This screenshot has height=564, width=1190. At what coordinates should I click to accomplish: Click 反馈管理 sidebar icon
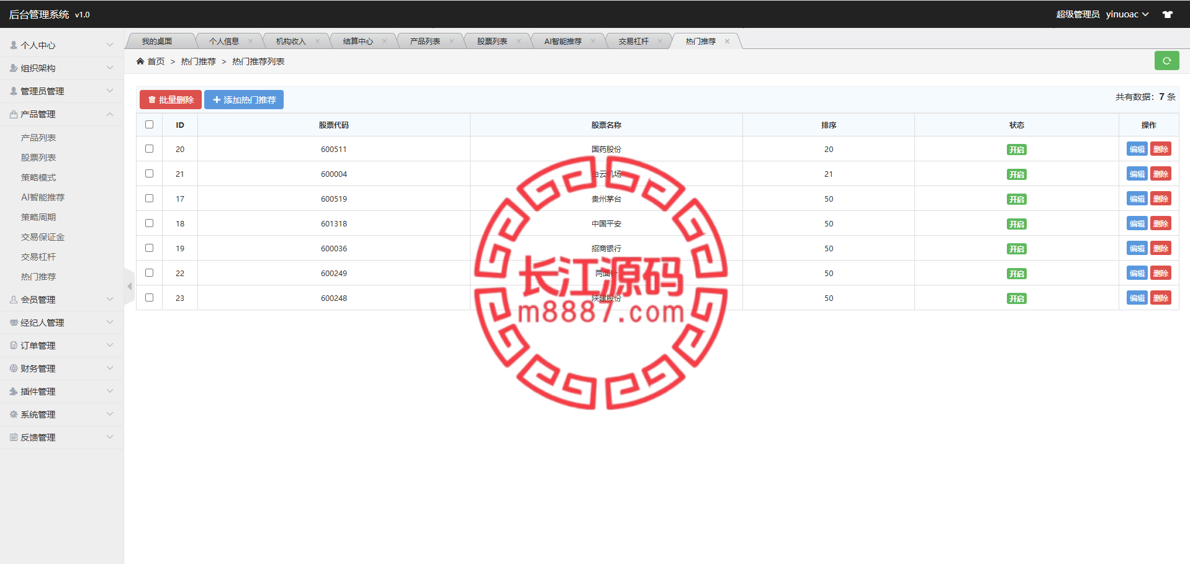pyautogui.click(x=14, y=437)
